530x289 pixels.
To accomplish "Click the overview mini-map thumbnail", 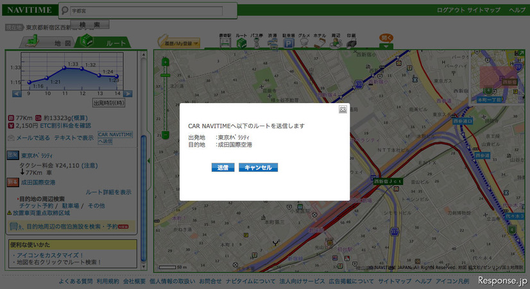I will [x=497, y=77].
